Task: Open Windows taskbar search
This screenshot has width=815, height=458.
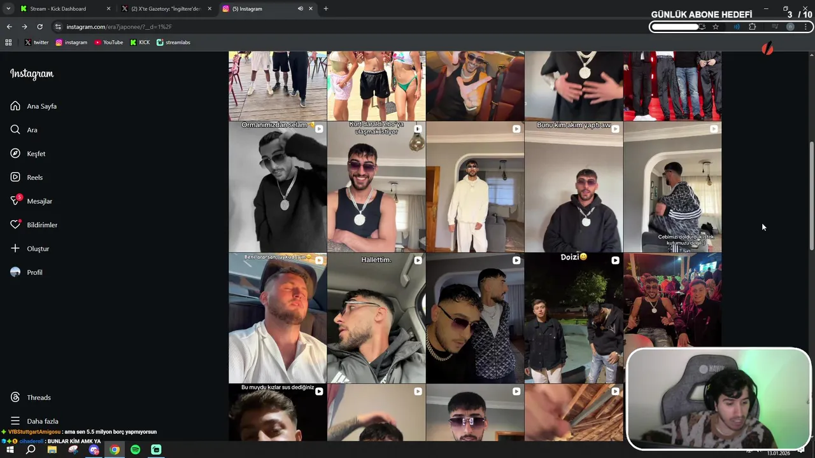Action: click(31, 450)
